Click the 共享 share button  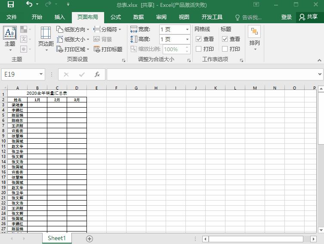tap(309, 17)
